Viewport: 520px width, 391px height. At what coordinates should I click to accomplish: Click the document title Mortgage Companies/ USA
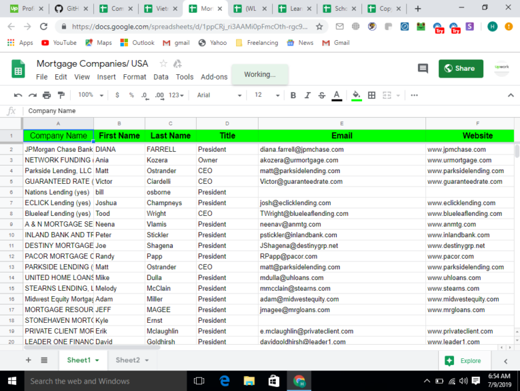pyautogui.click(x=92, y=63)
